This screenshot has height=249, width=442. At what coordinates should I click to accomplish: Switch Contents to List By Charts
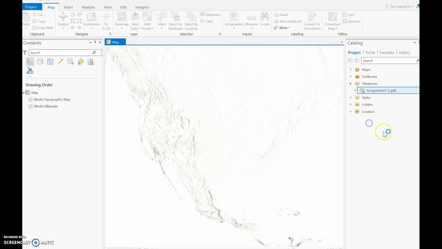[91, 62]
